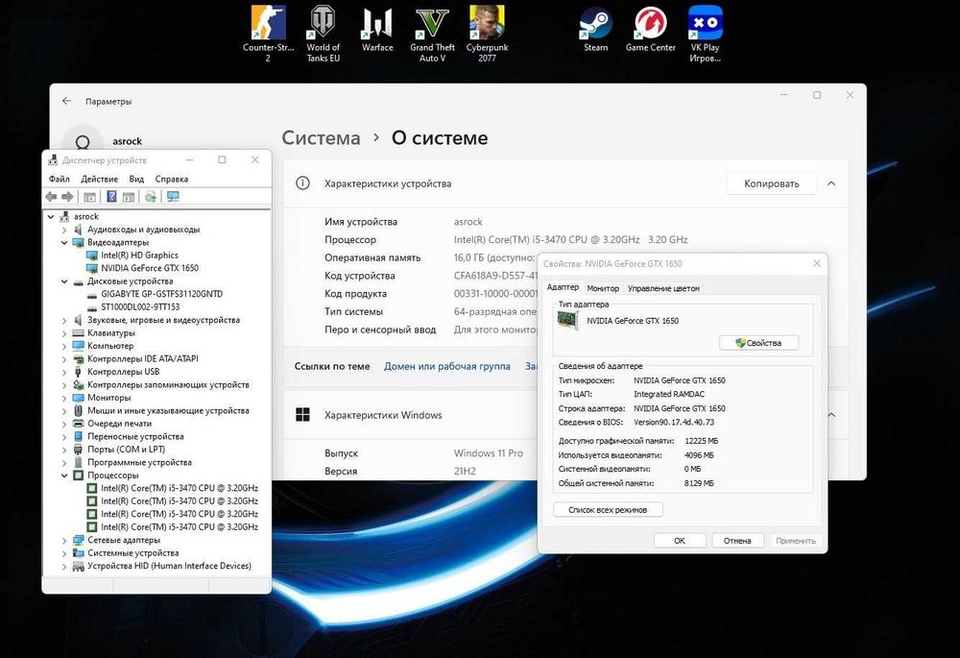The width and height of the screenshot is (960, 658).
Task: Collapse the Видеоадаптеры node
Action: 64,243
